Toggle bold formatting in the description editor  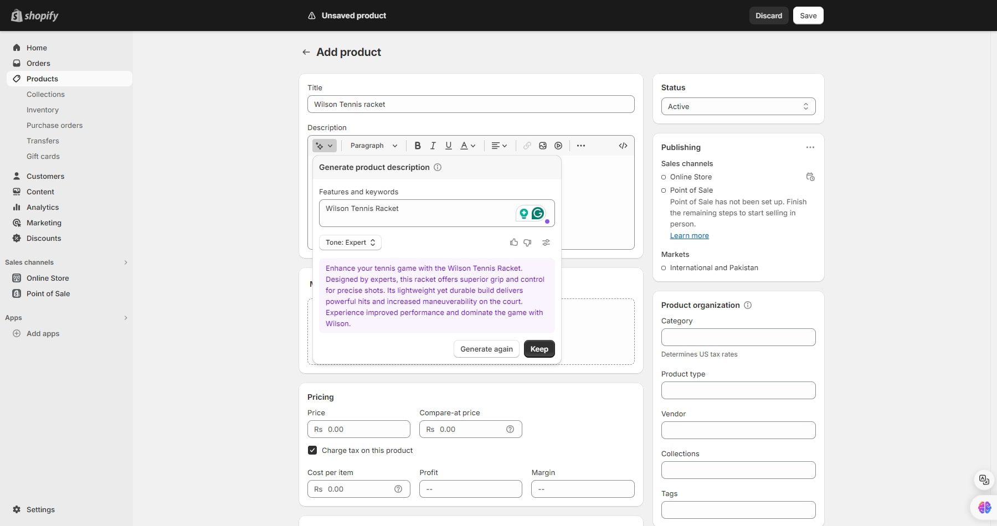[417, 146]
